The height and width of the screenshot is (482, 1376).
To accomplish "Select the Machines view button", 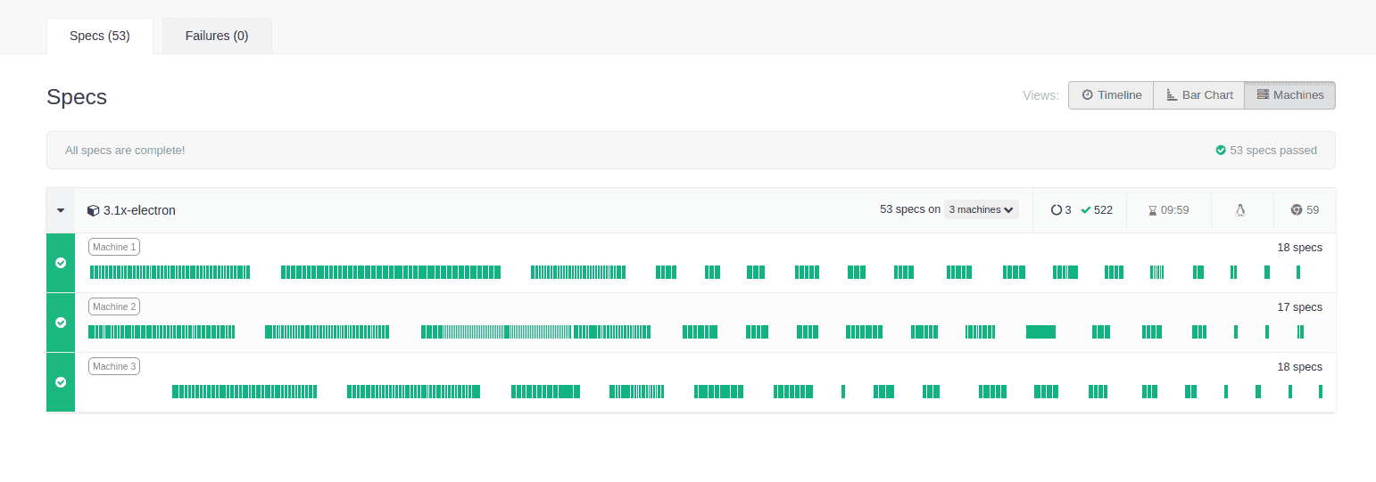I will 1289,95.
